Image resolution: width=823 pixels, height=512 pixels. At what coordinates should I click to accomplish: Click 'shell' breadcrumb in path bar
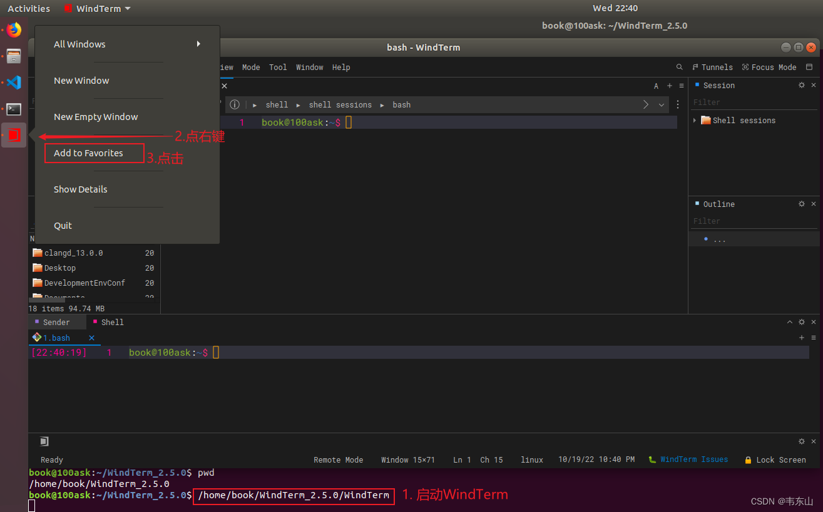[277, 105]
